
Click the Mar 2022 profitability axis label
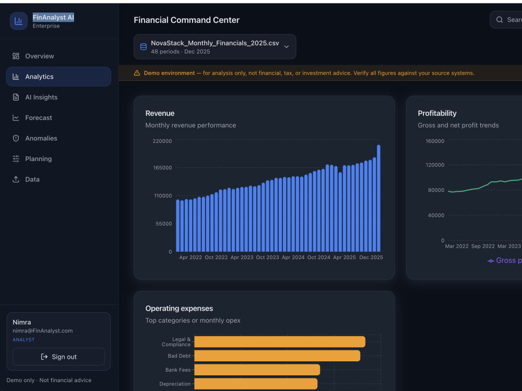[457, 246]
